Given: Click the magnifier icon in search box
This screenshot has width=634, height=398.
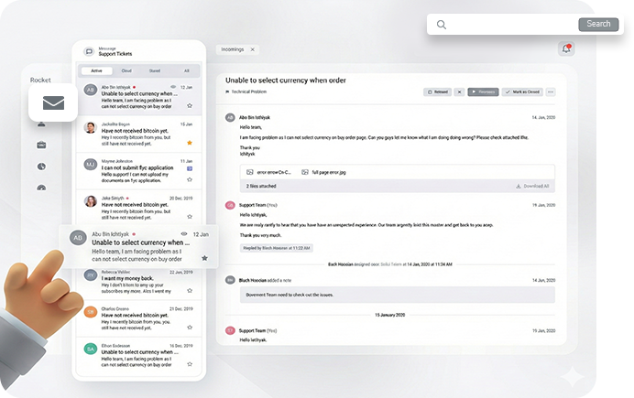Looking at the screenshot, I should tap(442, 25).
